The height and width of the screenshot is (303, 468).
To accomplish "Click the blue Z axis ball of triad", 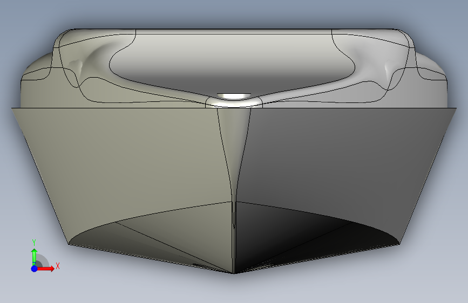I will click(x=34, y=268).
